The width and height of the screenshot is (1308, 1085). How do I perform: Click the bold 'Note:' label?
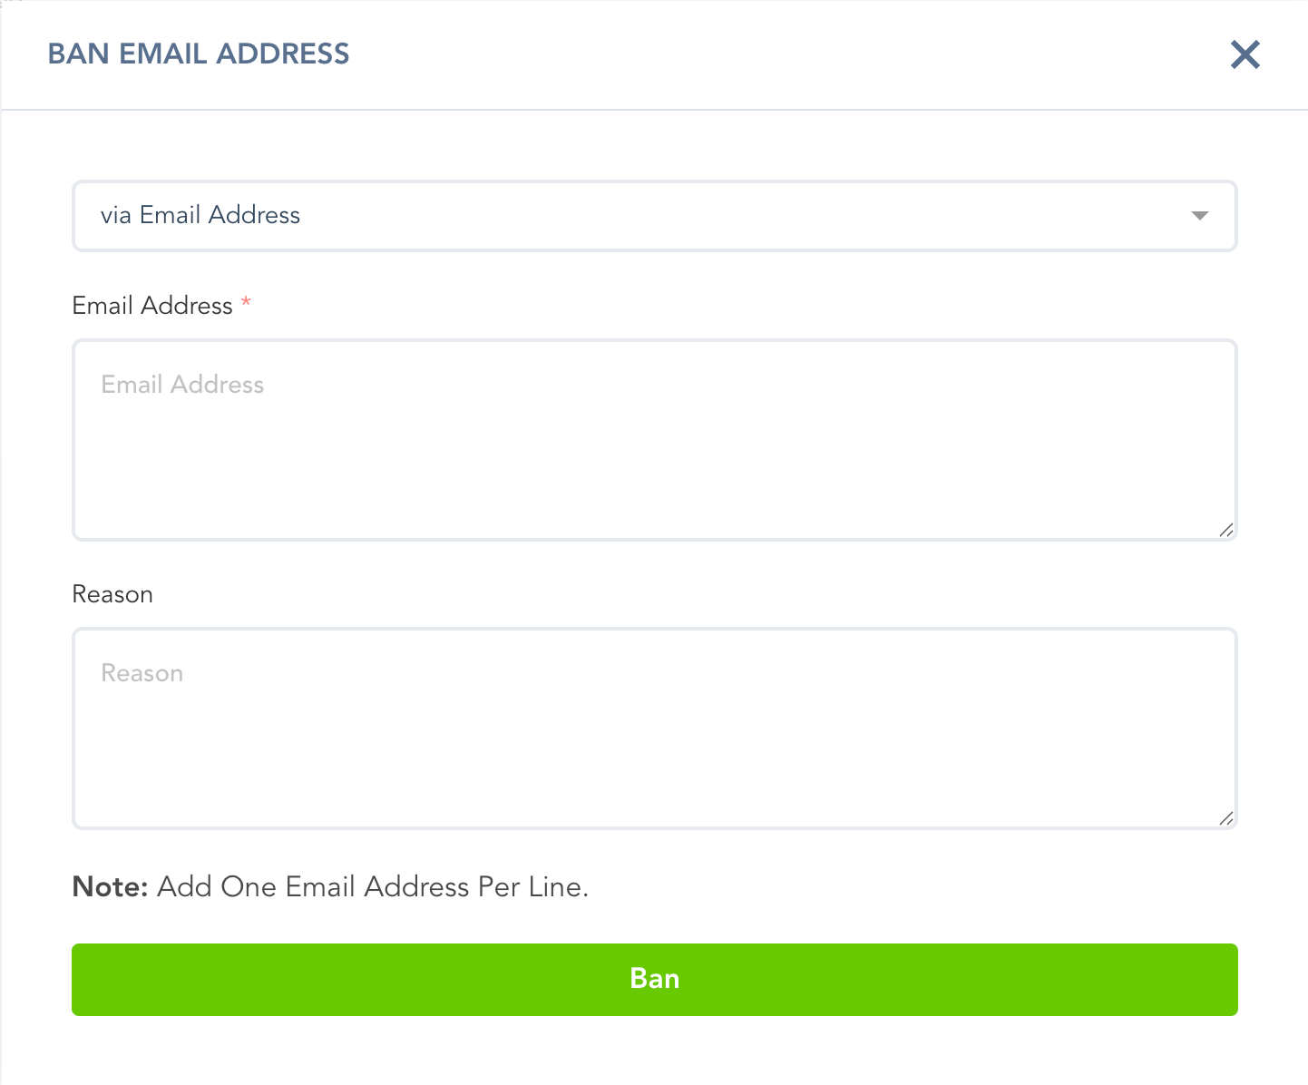click(x=110, y=886)
